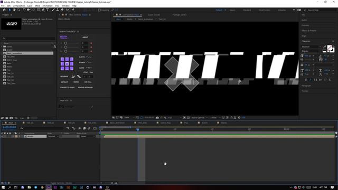Open the Effect menu
Image resolution: width=338 pixels, height=190 pixels.
click(37, 6)
